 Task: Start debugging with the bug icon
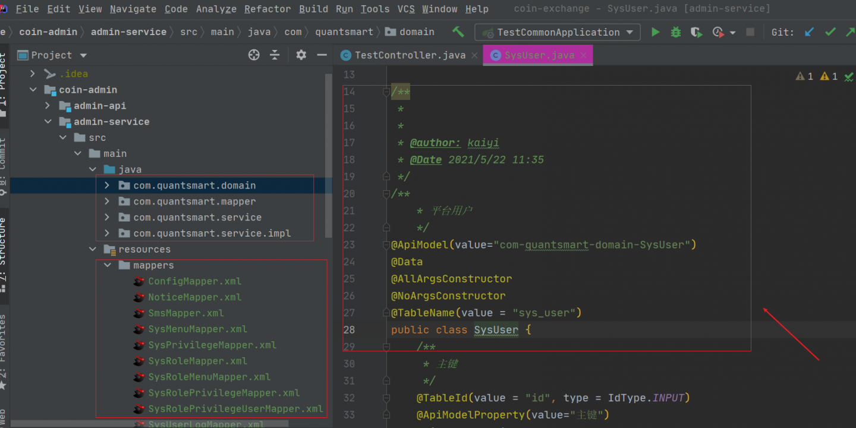(x=676, y=32)
